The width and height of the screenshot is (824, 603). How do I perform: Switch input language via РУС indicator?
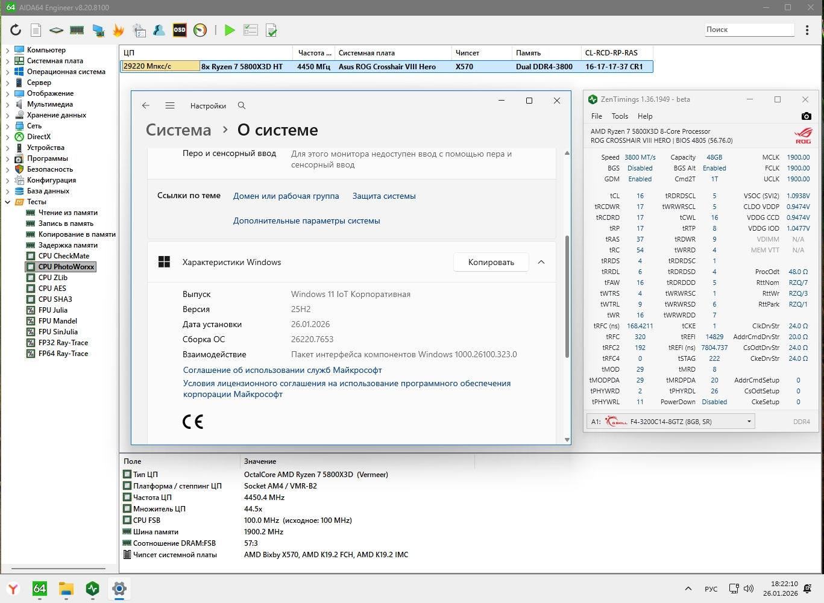pos(711,589)
